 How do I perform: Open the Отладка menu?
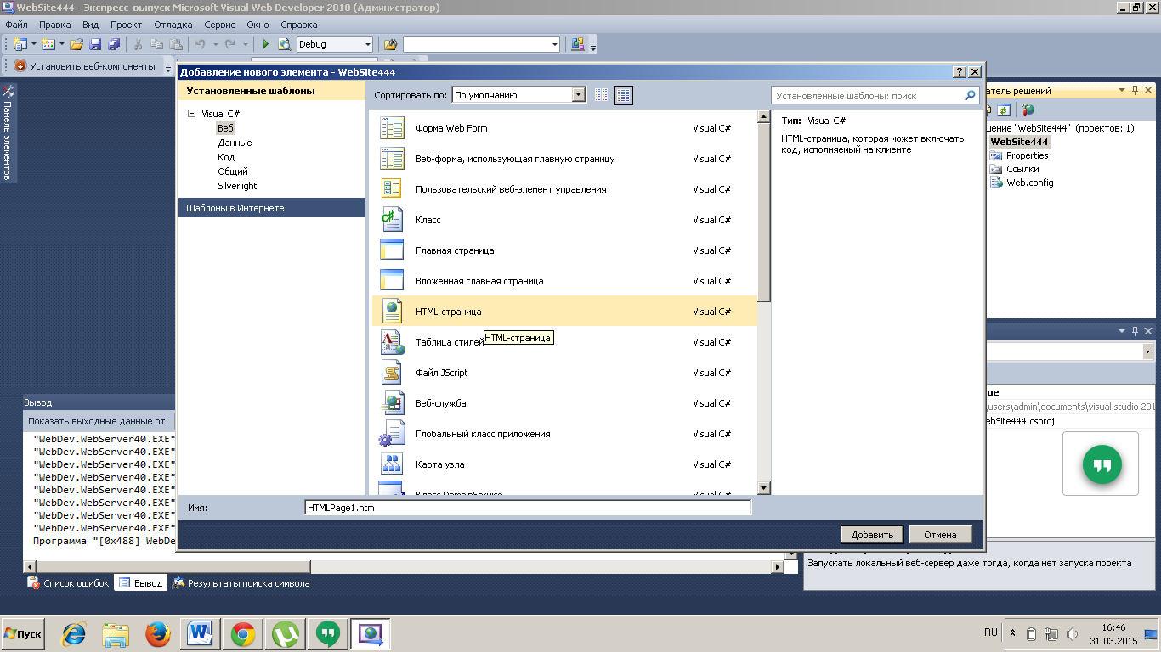coord(173,25)
